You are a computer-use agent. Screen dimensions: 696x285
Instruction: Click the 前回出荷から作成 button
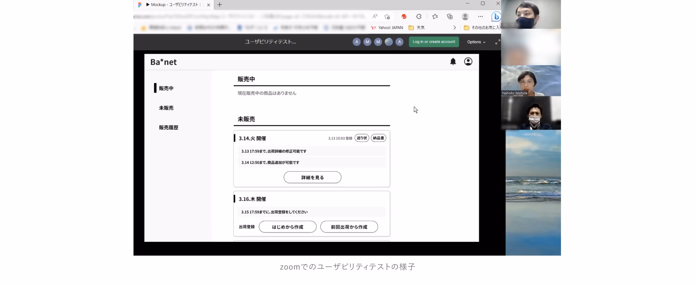[x=349, y=227]
